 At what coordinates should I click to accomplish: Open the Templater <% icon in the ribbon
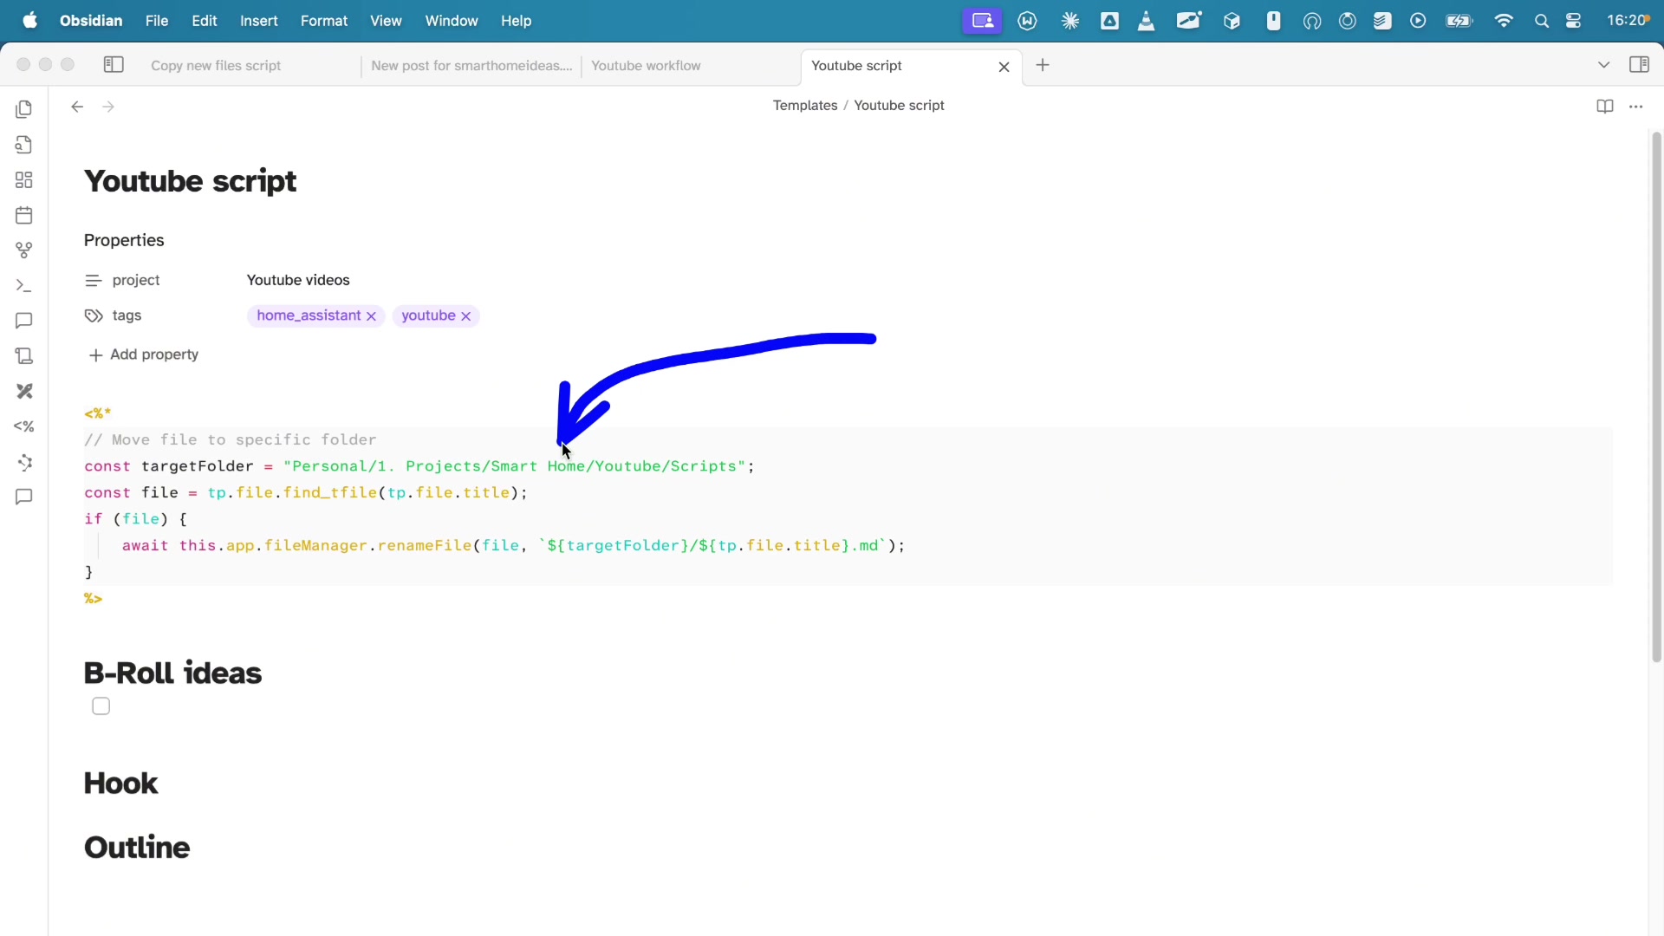[23, 426]
